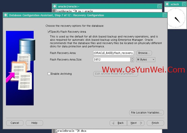187x133 pixels.
Task: Increase Flash Recovery Area Size with up arrow
Action: pyautogui.click(x=132, y=58)
